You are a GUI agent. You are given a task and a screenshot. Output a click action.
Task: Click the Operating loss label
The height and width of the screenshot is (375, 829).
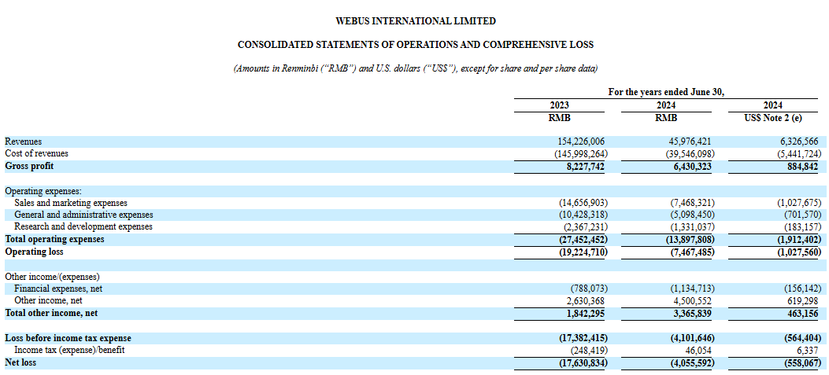click(34, 252)
